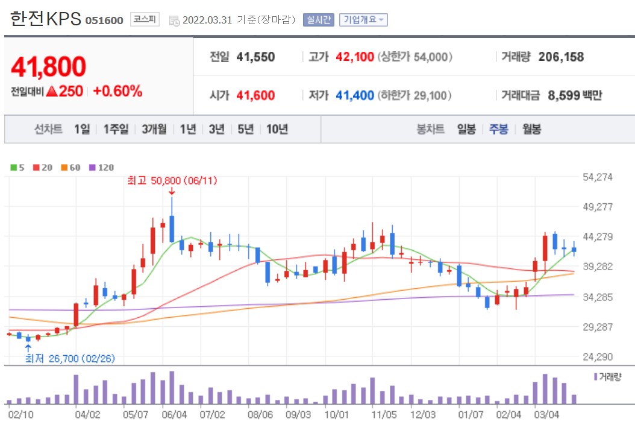Image resolution: width=635 pixels, height=436 pixels.
Task: Select the 1일 line chart tab
Action: click(x=82, y=129)
